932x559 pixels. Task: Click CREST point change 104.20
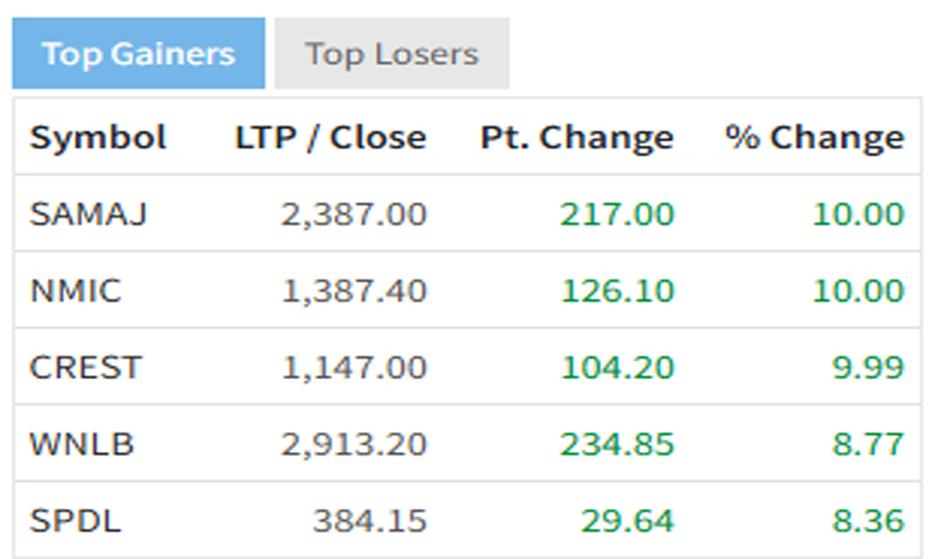pyautogui.click(x=618, y=367)
